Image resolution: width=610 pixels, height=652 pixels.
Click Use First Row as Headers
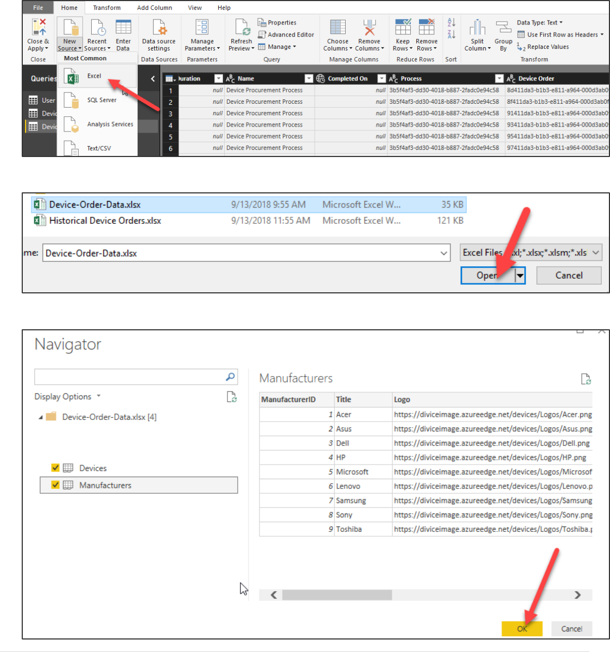tap(560, 34)
